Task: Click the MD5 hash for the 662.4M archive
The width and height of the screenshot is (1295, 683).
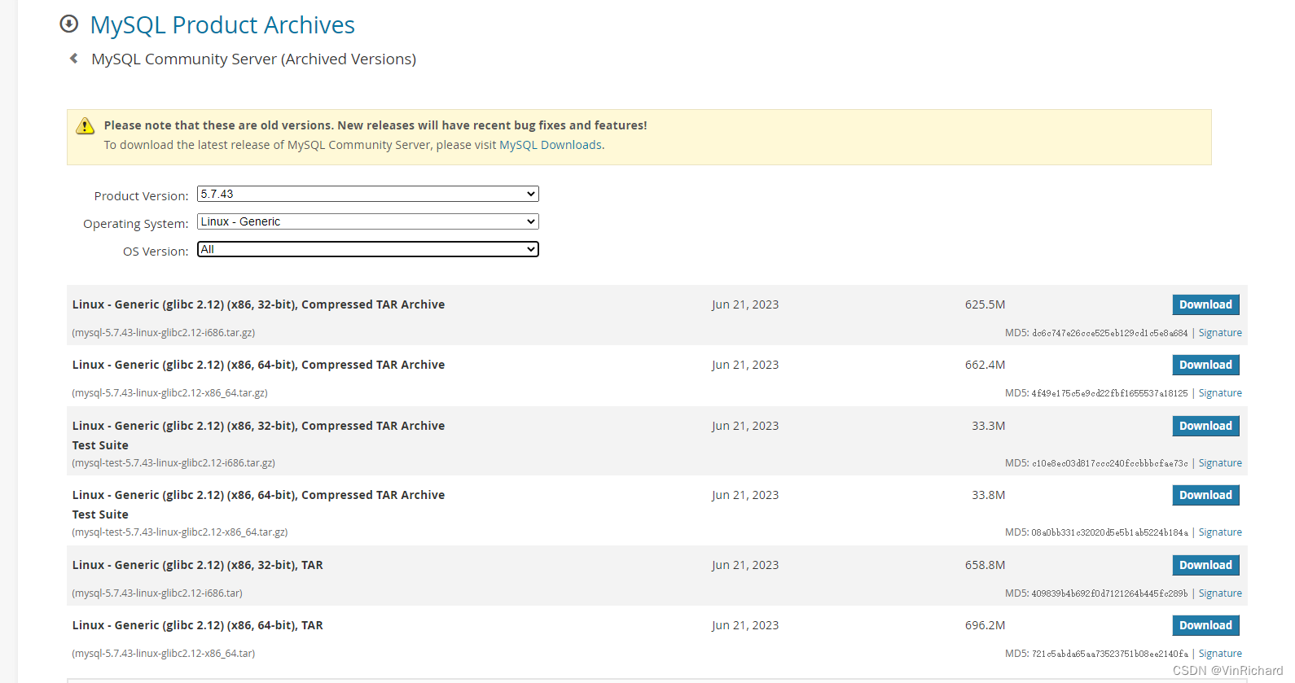Action: pyautogui.click(x=1109, y=393)
